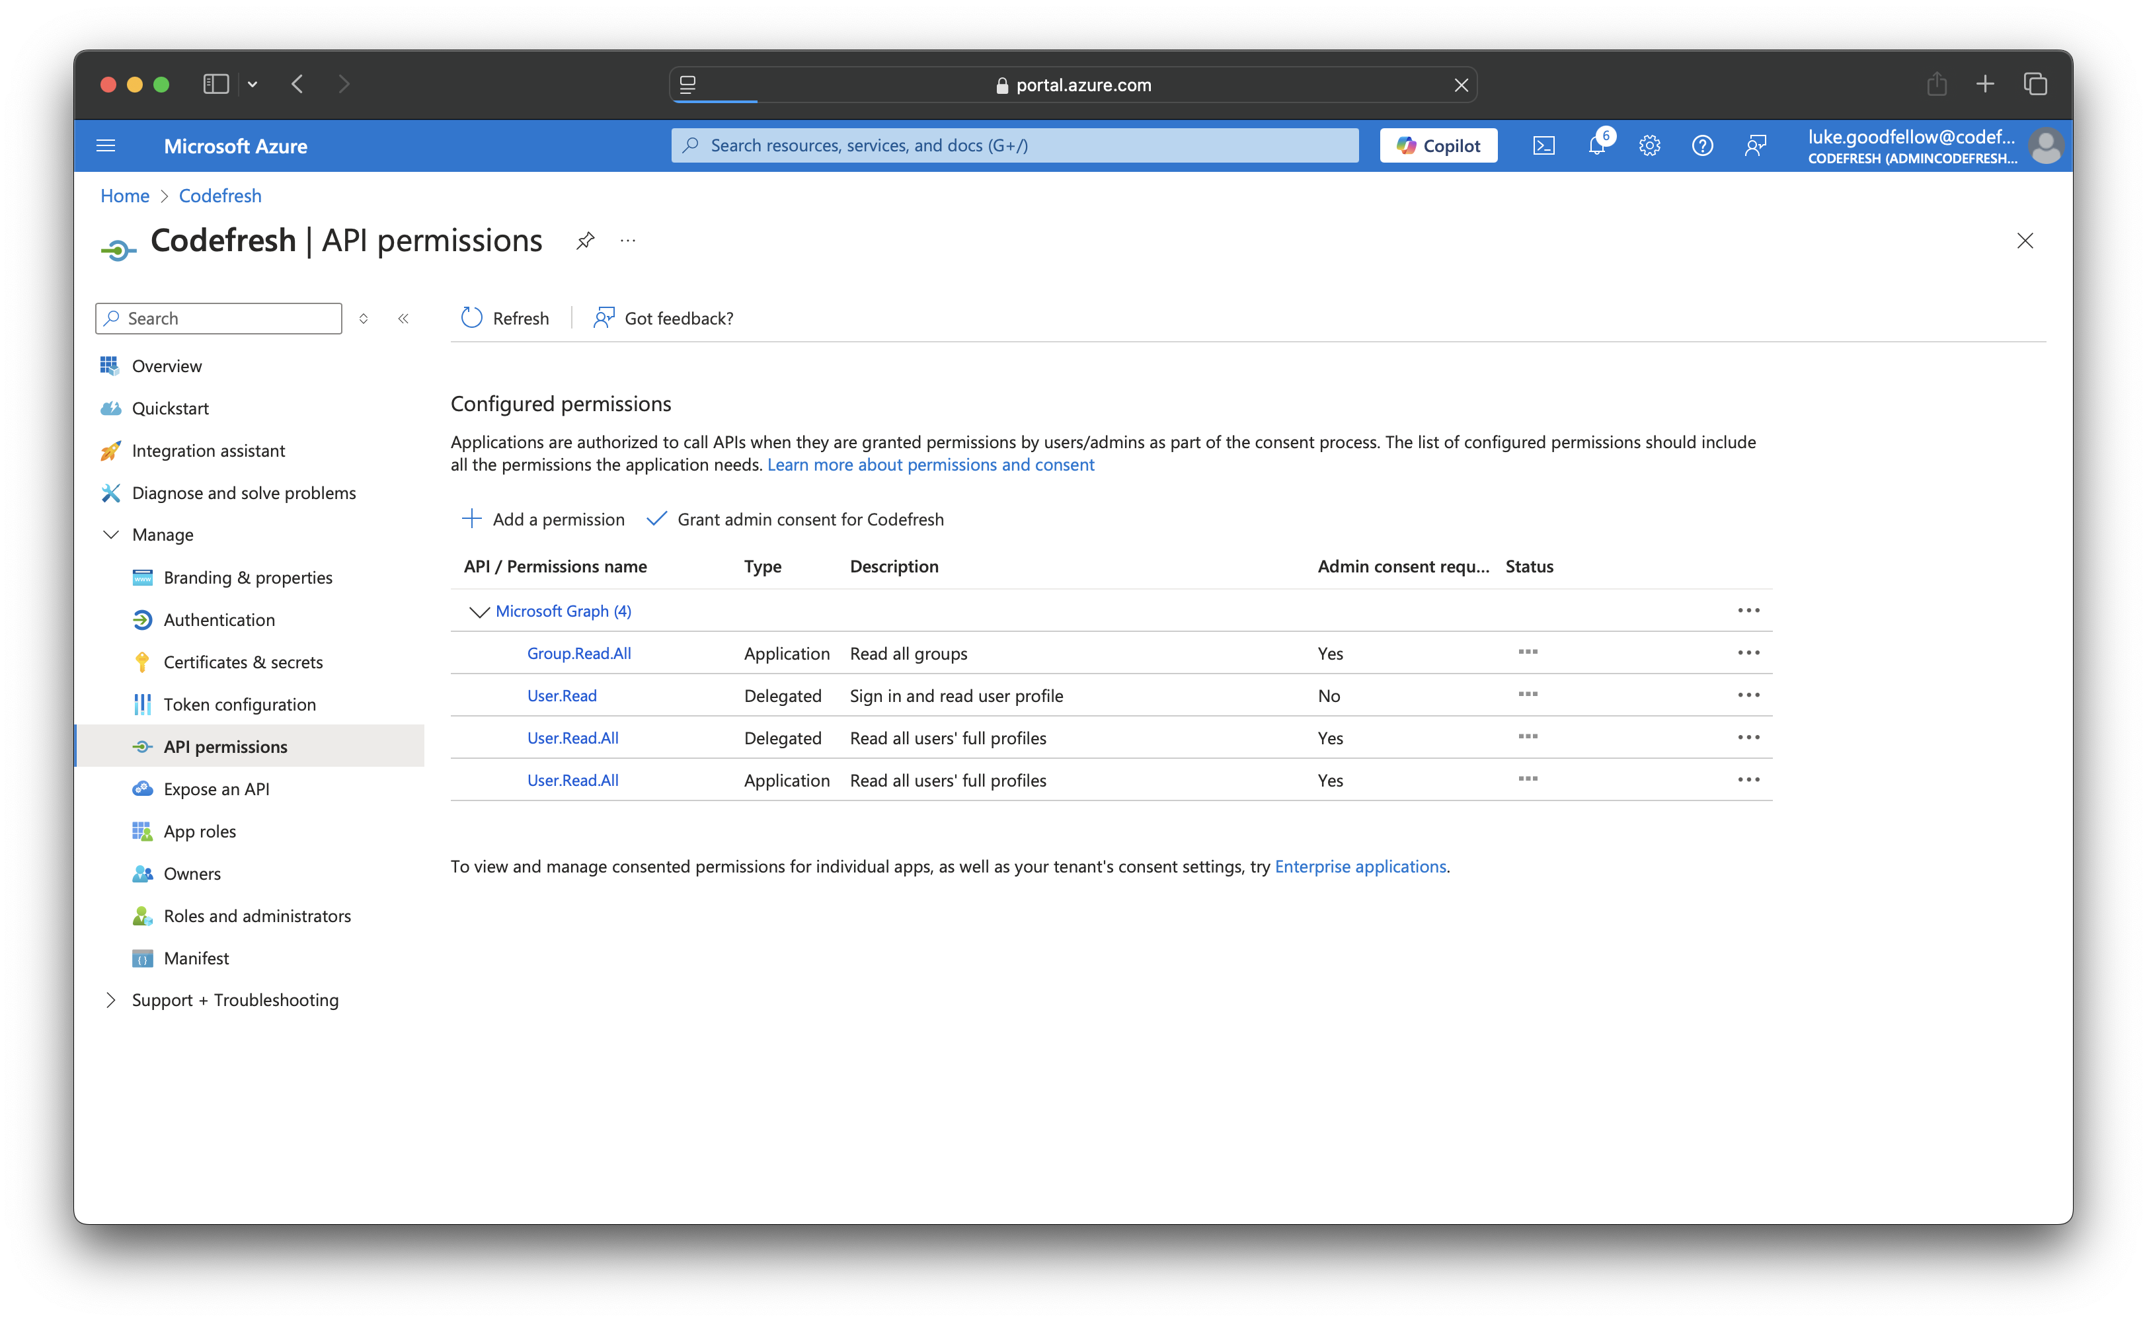The image size is (2147, 1322).
Task: Collapse the Microsoft Graph permission group
Action: point(479,611)
